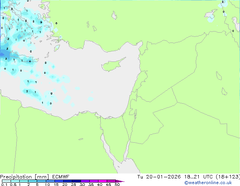Click the '[mm]' unit label
This screenshot has width=240, height=186.
(x=42, y=177)
